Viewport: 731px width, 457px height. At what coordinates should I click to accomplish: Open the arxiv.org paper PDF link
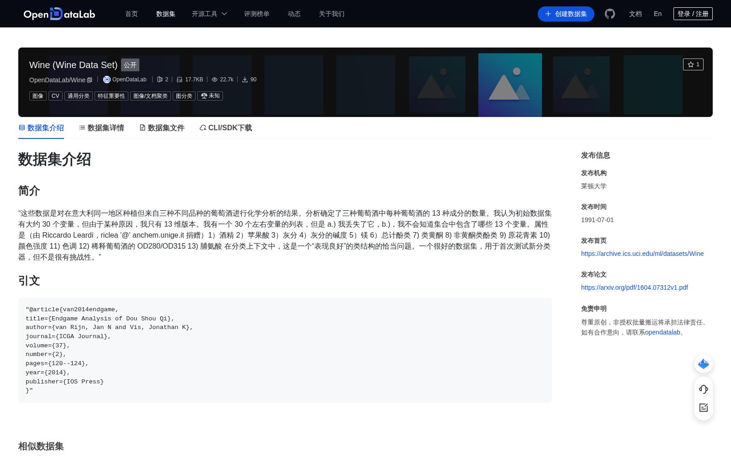[x=635, y=287]
